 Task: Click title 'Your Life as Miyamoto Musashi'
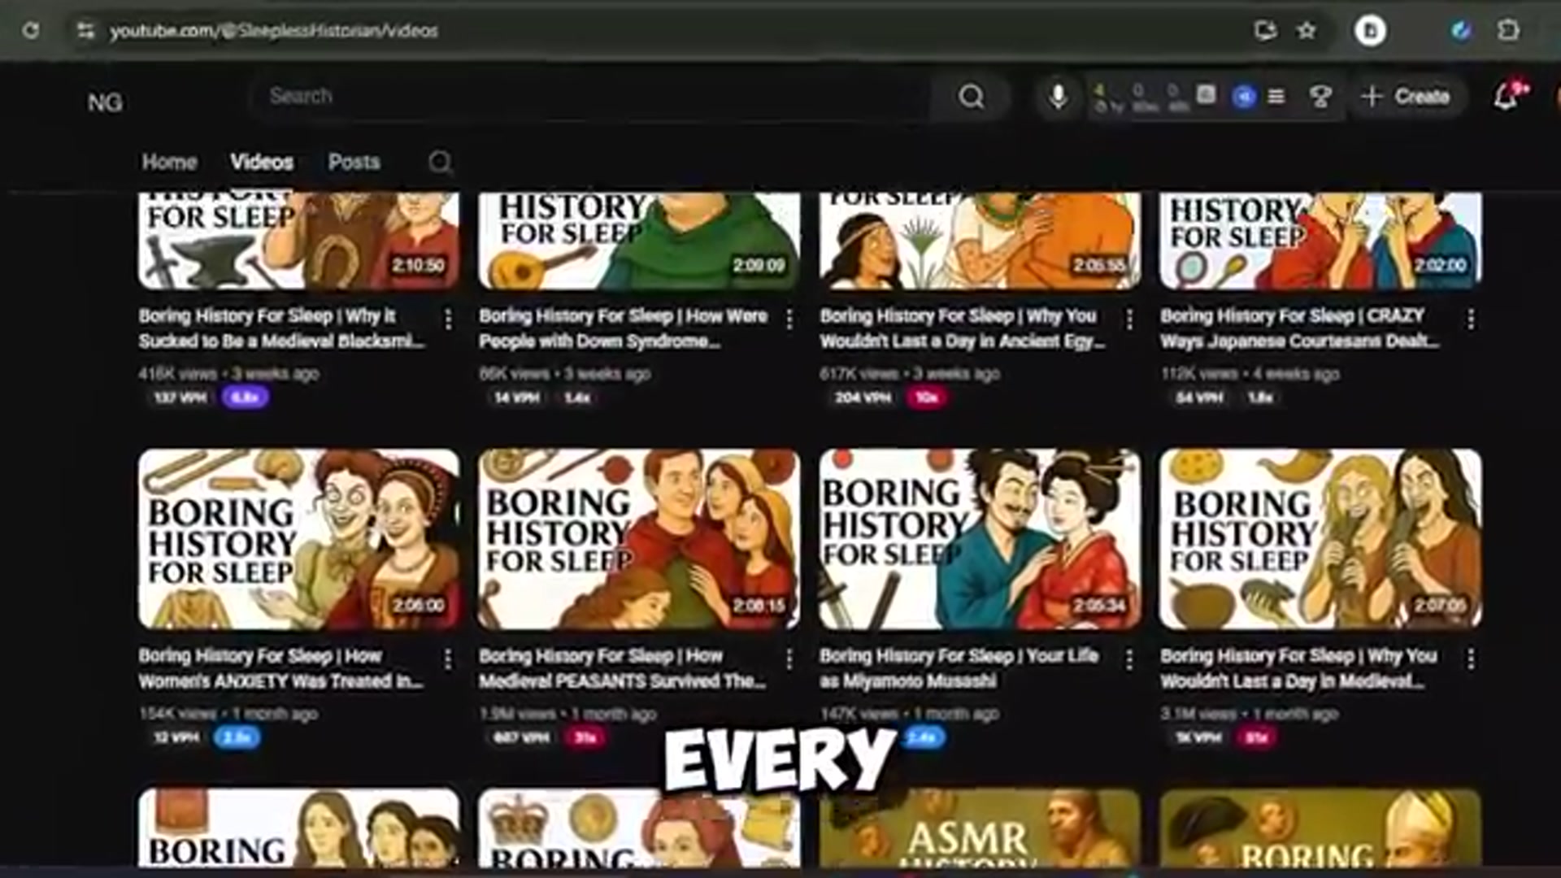(959, 667)
